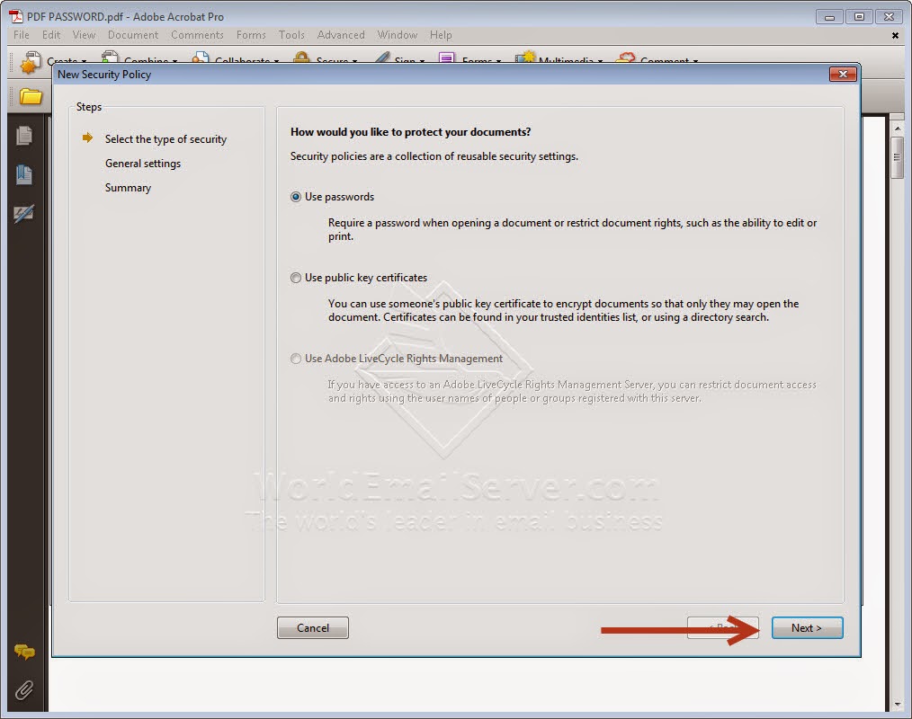Click the yellow Open folder icon

pyautogui.click(x=31, y=96)
